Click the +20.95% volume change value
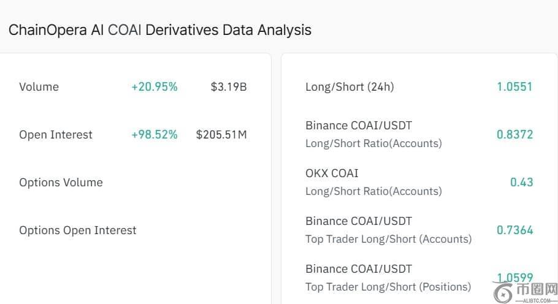This screenshot has height=304, width=558. [155, 87]
